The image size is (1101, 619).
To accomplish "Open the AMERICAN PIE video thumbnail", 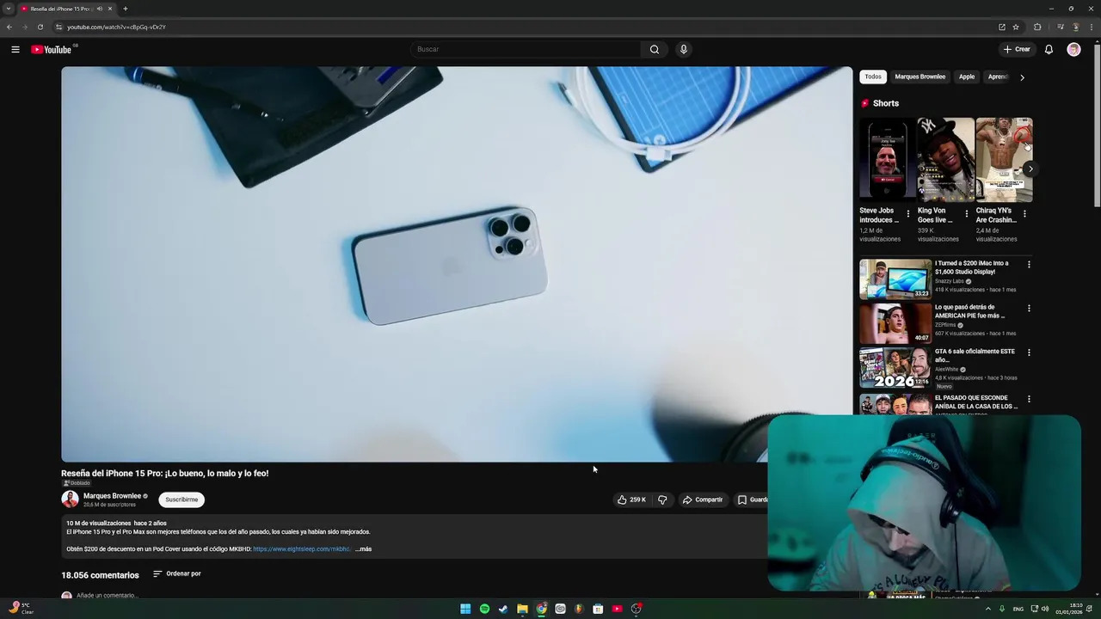I will [x=895, y=322].
